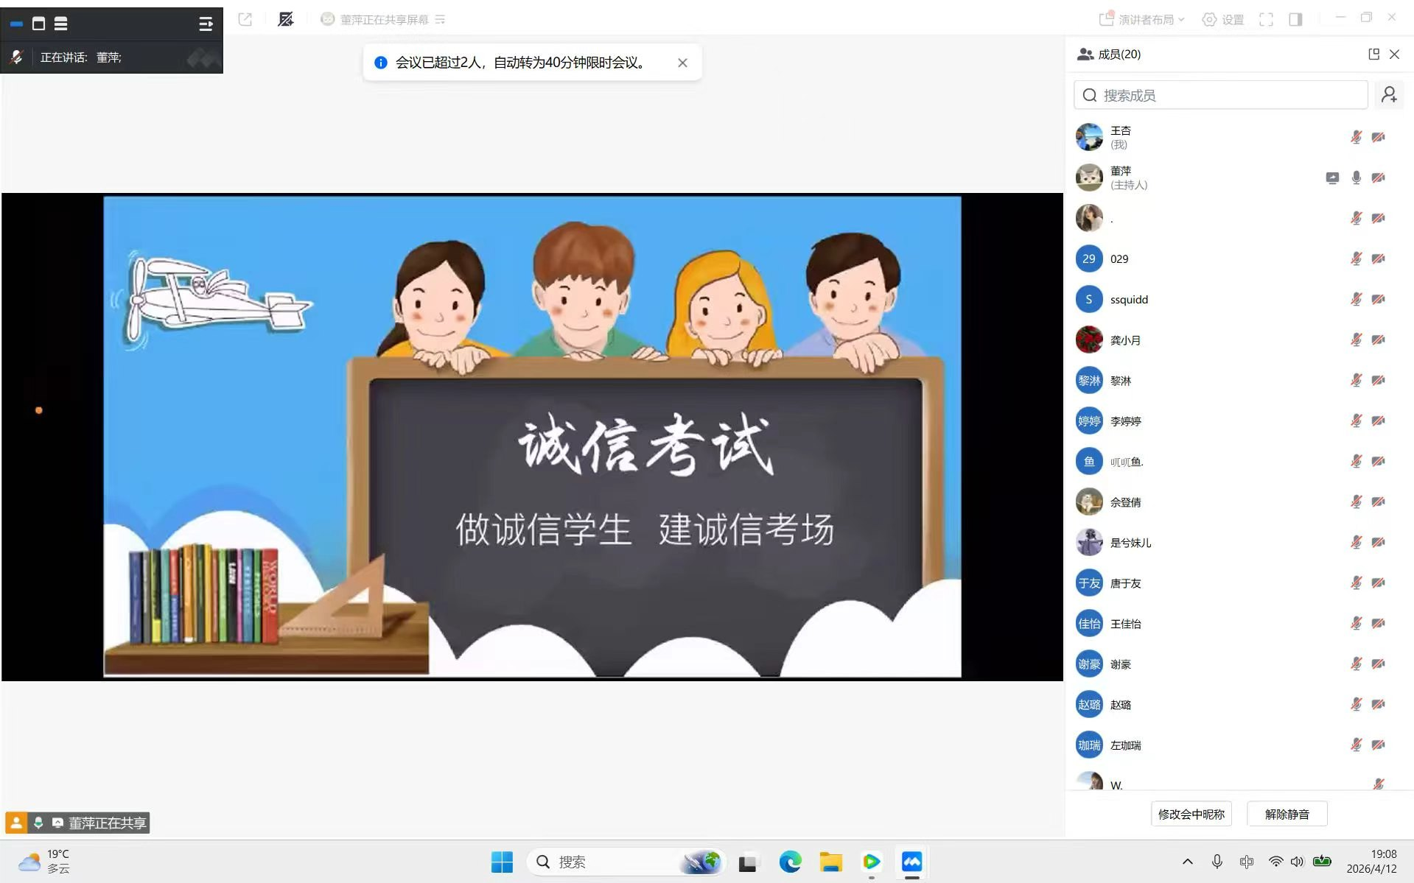Screen dimensions: 1414x883
Task: Pop out the 成员 members panel
Action: (1373, 54)
